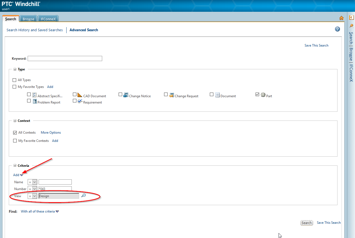Click Save This Search next to Search button
The width and height of the screenshot is (355, 238).
(329, 223)
